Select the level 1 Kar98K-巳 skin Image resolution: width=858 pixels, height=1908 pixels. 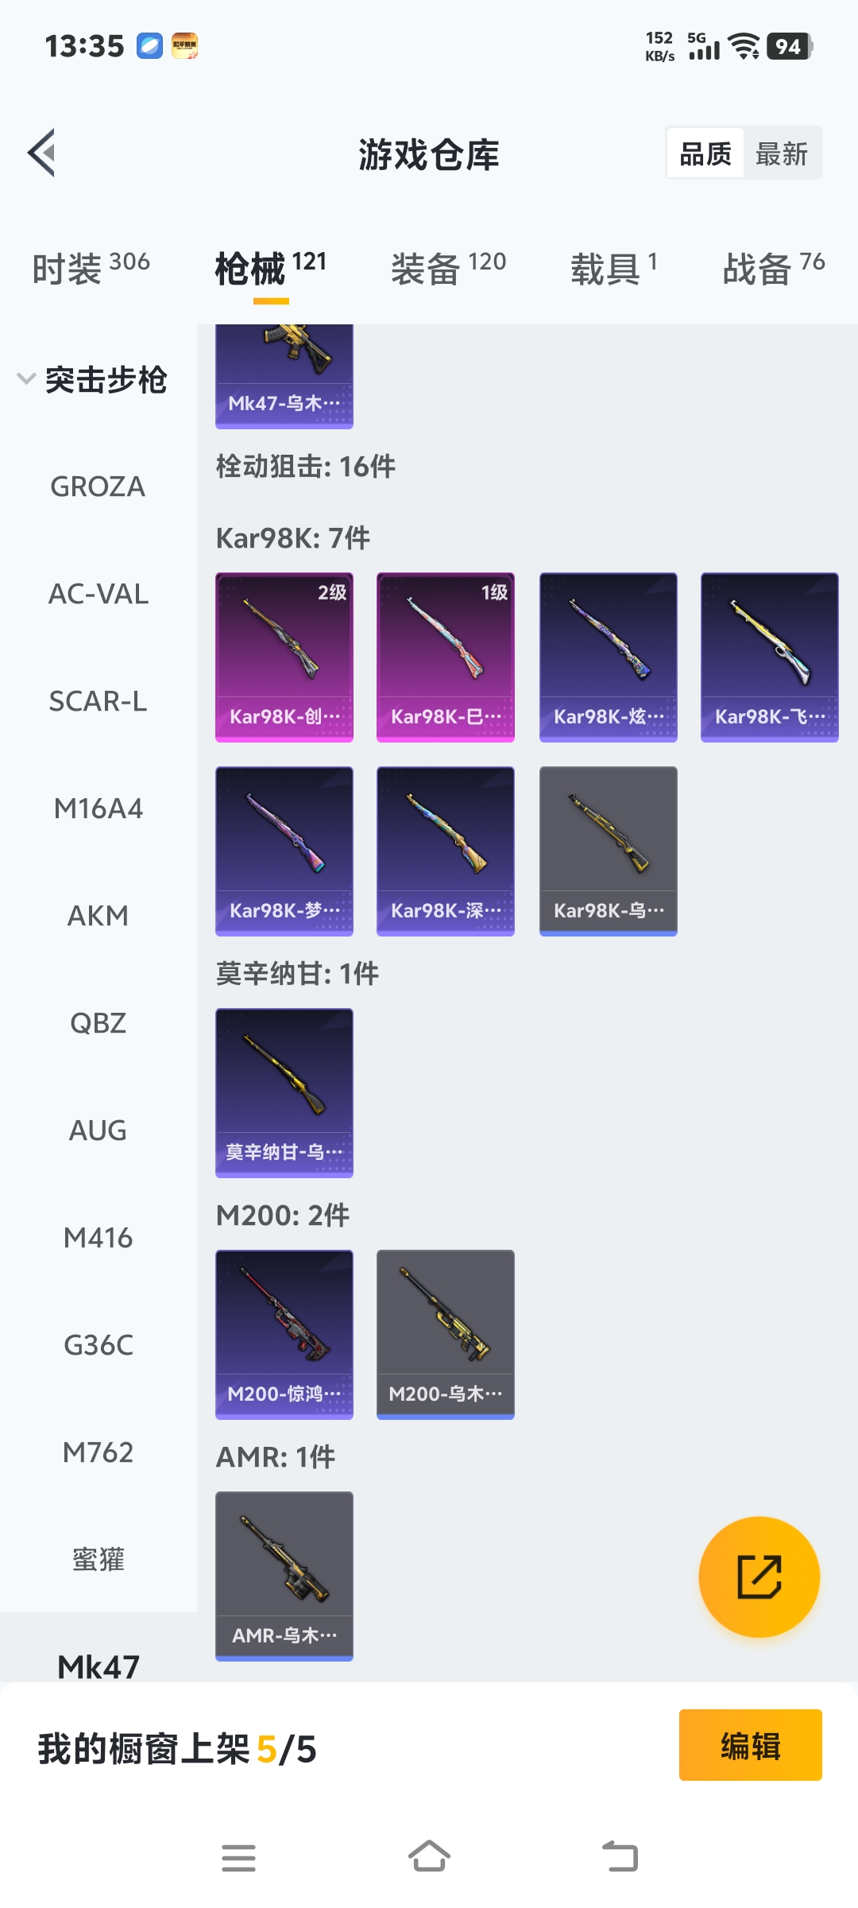pos(446,657)
